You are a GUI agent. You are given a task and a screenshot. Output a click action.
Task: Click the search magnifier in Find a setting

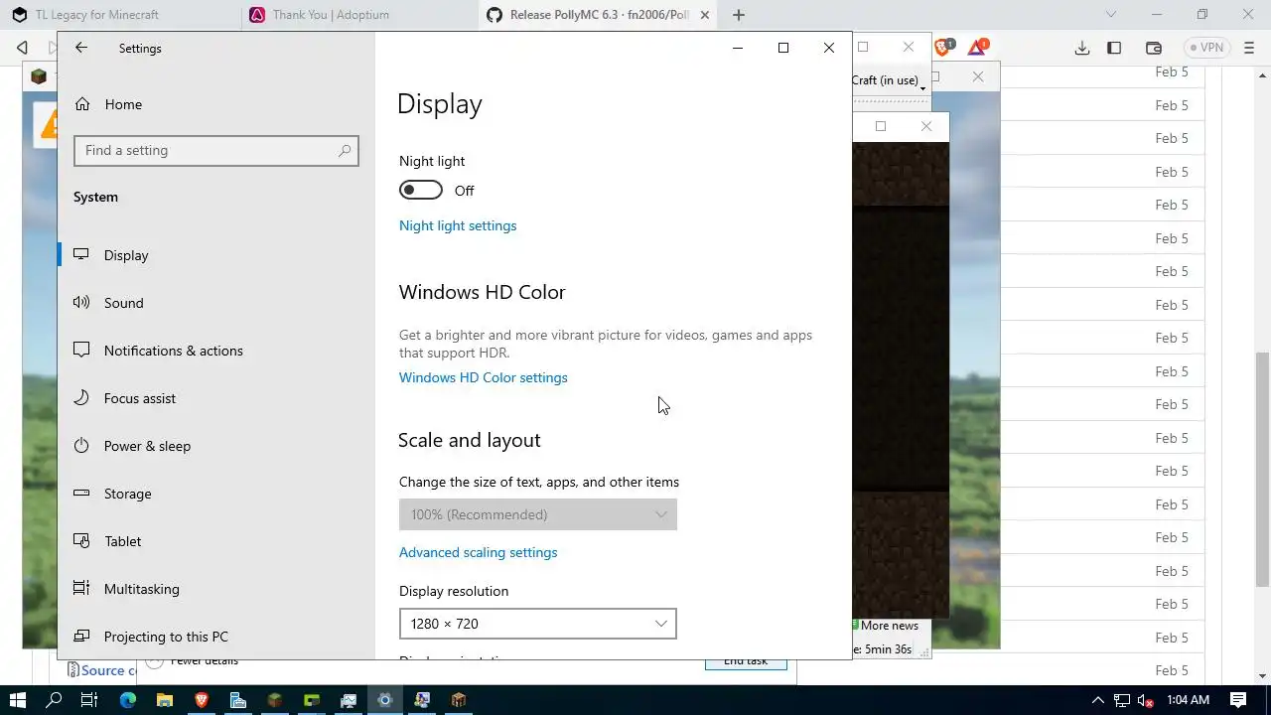(x=345, y=151)
